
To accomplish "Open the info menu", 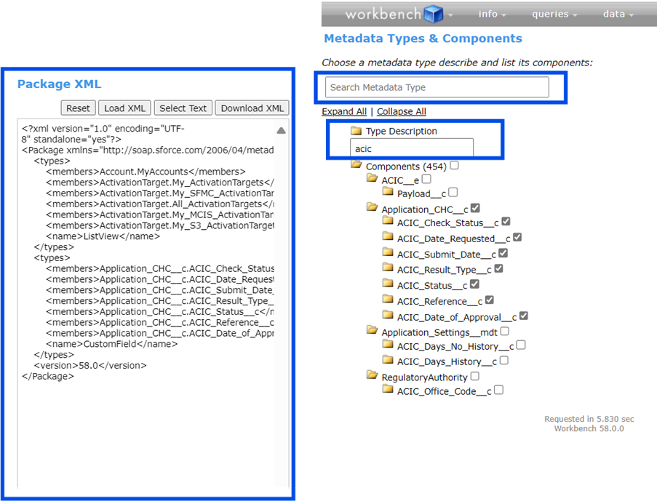I will point(493,15).
